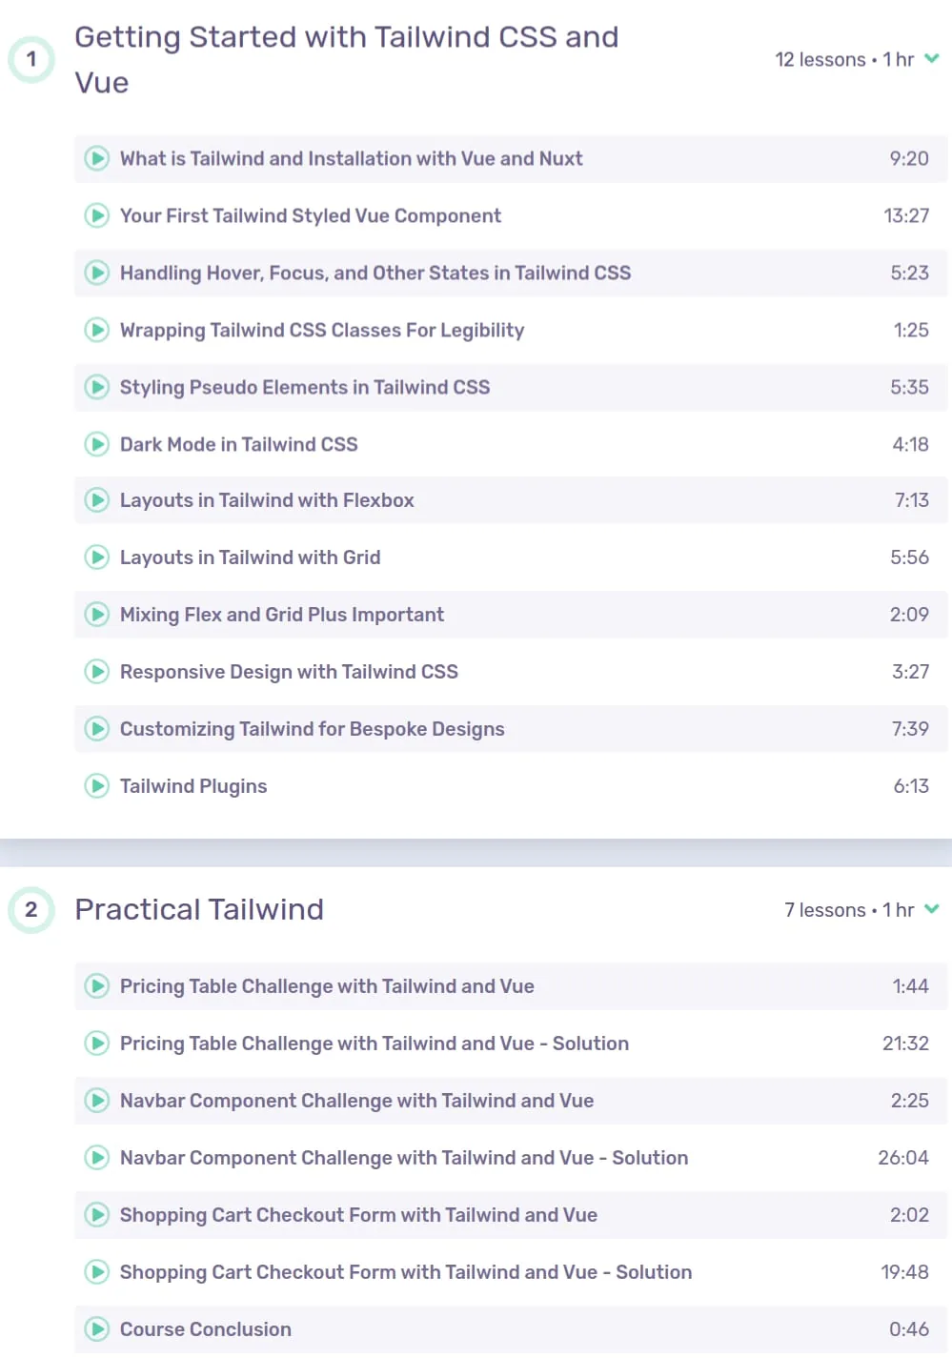Open Wrapping Tailwind CSS Classes For Legibility
Screen dimensions: 952x1358
[511, 330]
